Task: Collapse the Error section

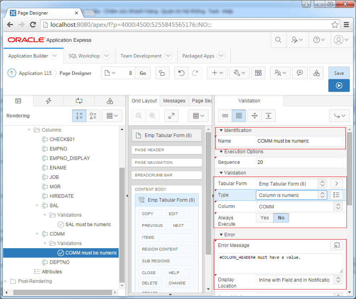Action: (x=221, y=235)
